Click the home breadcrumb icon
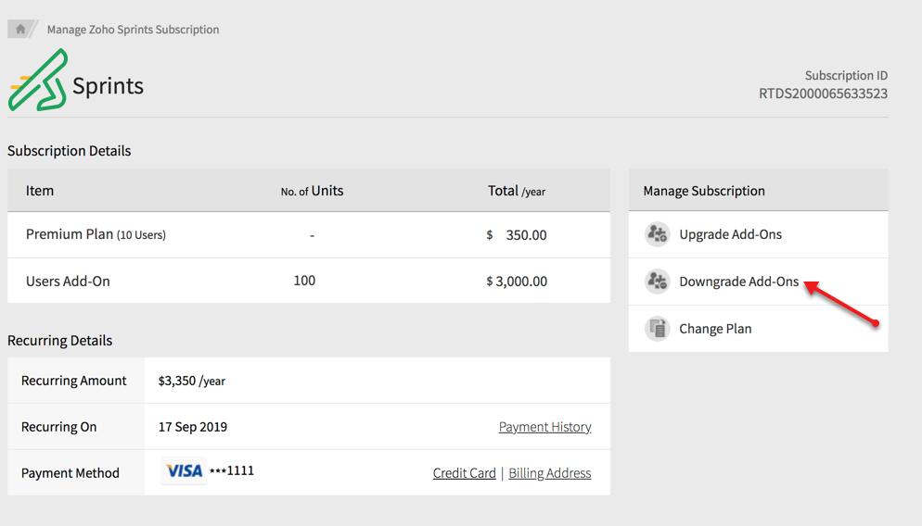This screenshot has width=922, height=526. click(20, 29)
